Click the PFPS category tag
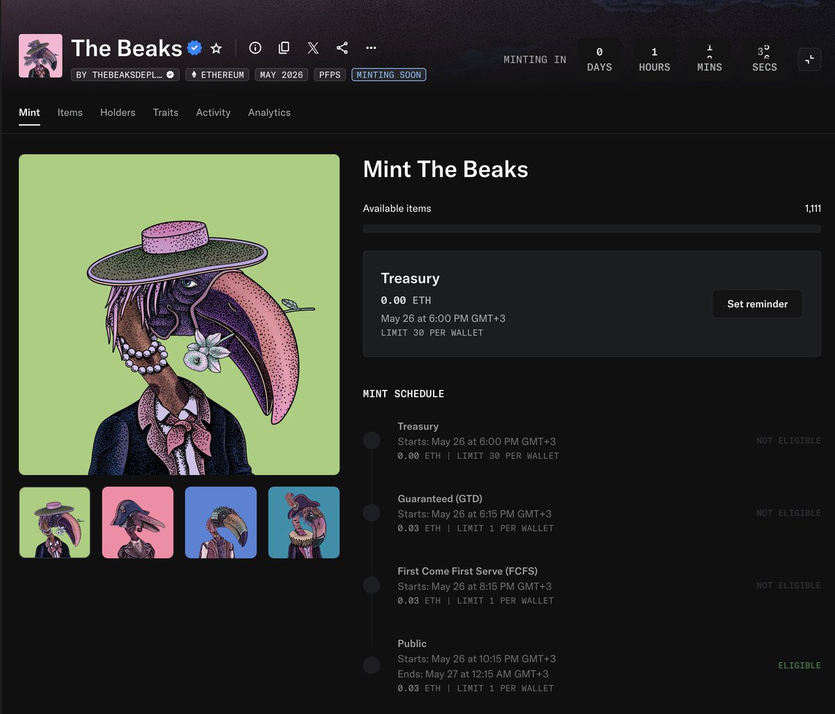The image size is (835, 714). [x=330, y=74]
